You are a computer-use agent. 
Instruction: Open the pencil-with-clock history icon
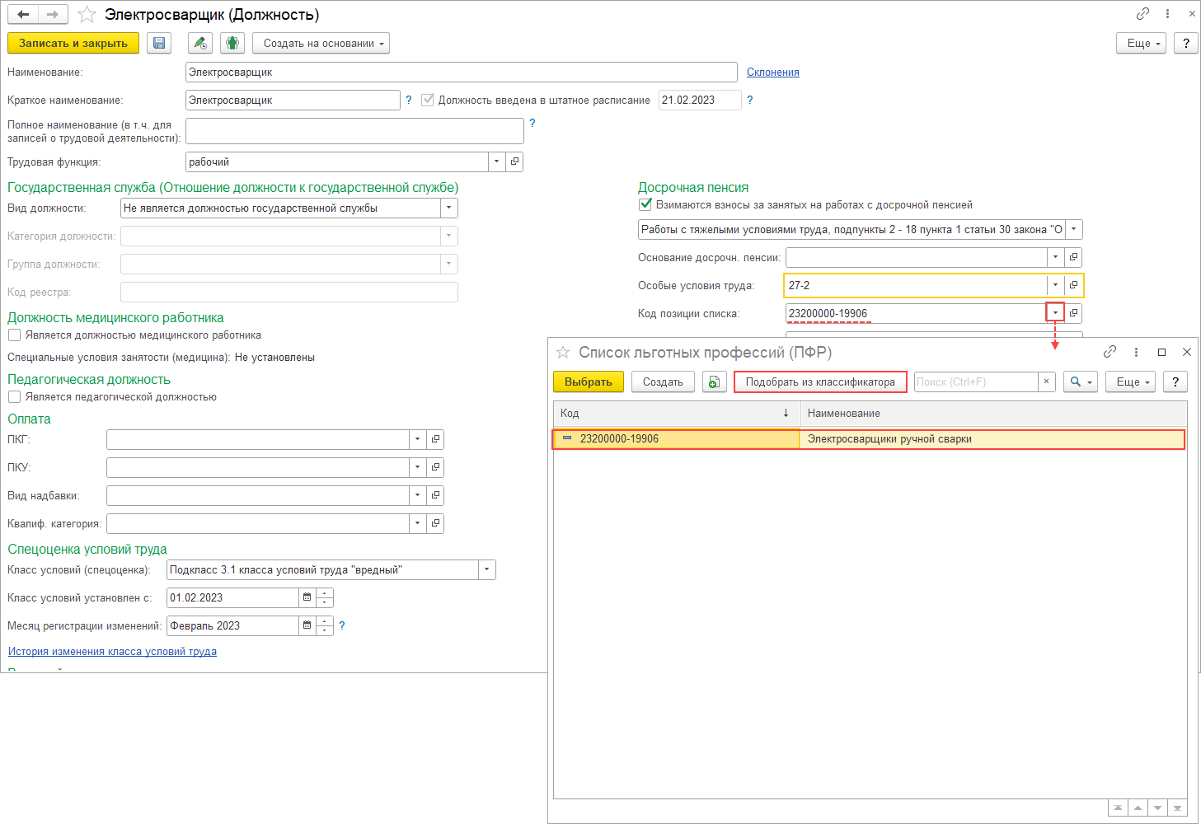pyautogui.click(x=199, y=44)
